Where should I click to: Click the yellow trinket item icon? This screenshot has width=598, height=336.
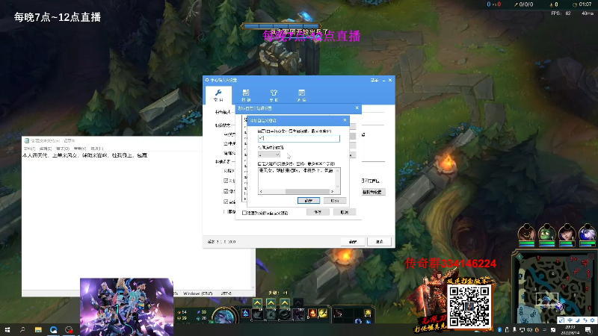[368, 313]
